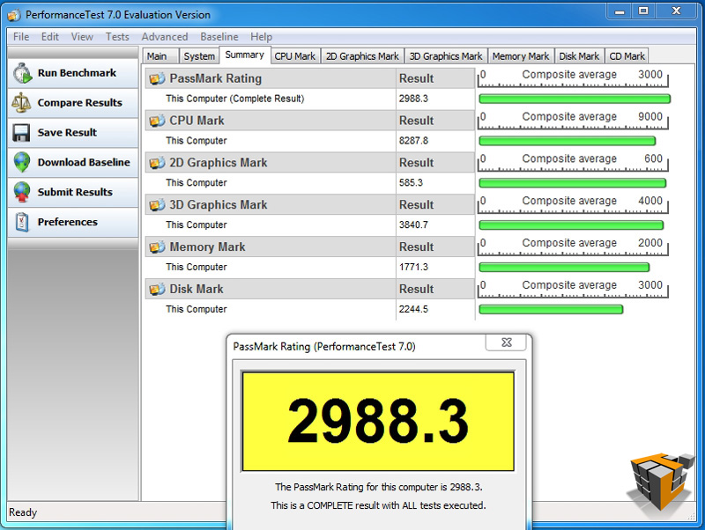The image size is (705, 530).
Task: Click the Disk Mark result value 2244.5
Action: 413,310
